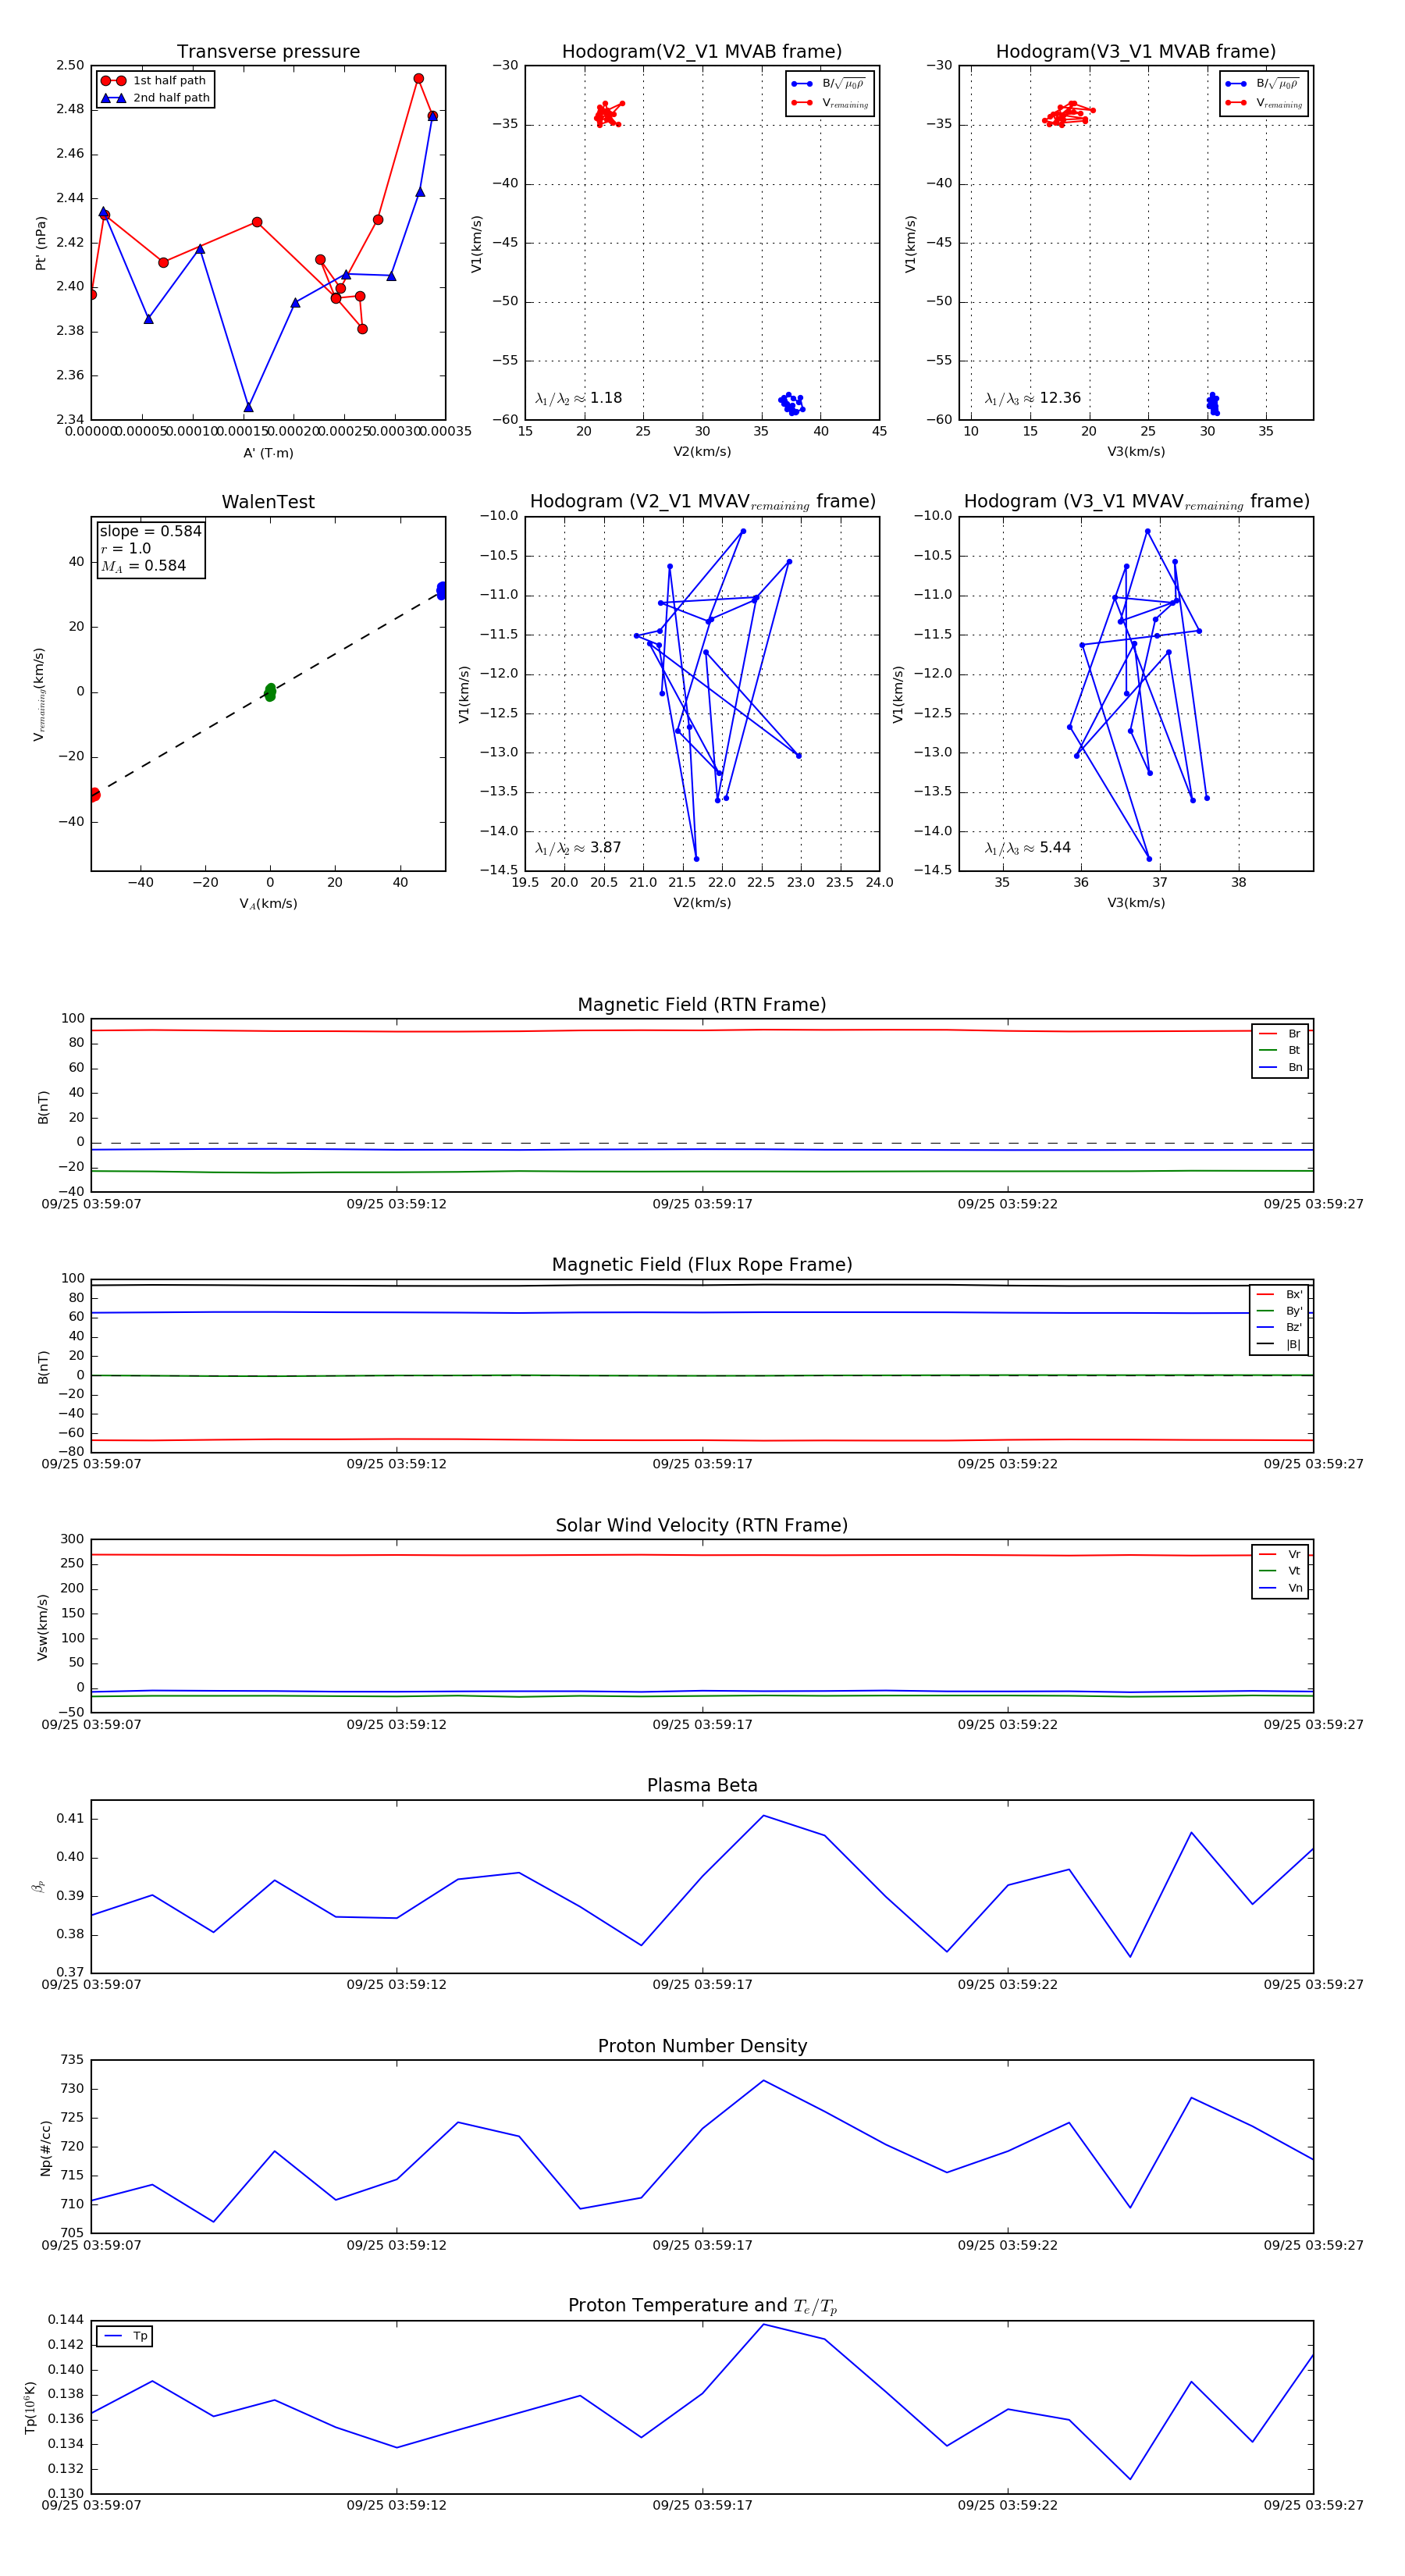Click the lowest blue triangle in Transverse pressure
This screenshot has width=1405, height=2576.
point(248,407)
